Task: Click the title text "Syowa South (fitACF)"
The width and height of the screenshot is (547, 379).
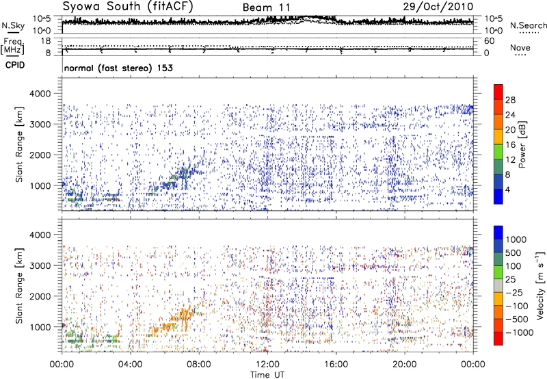Action: pos(128,6)
